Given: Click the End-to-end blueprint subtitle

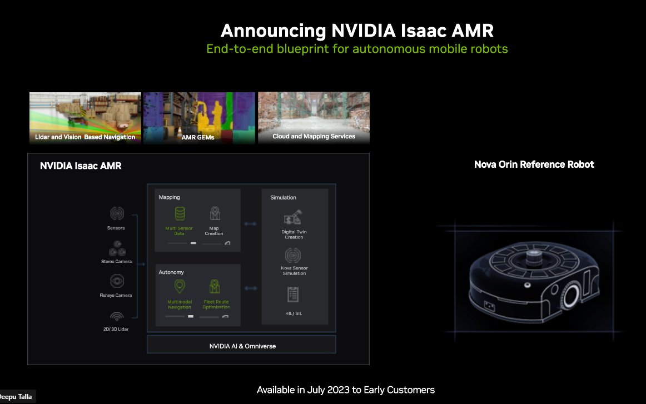Looking at the screenshot, I should (357, 49).
